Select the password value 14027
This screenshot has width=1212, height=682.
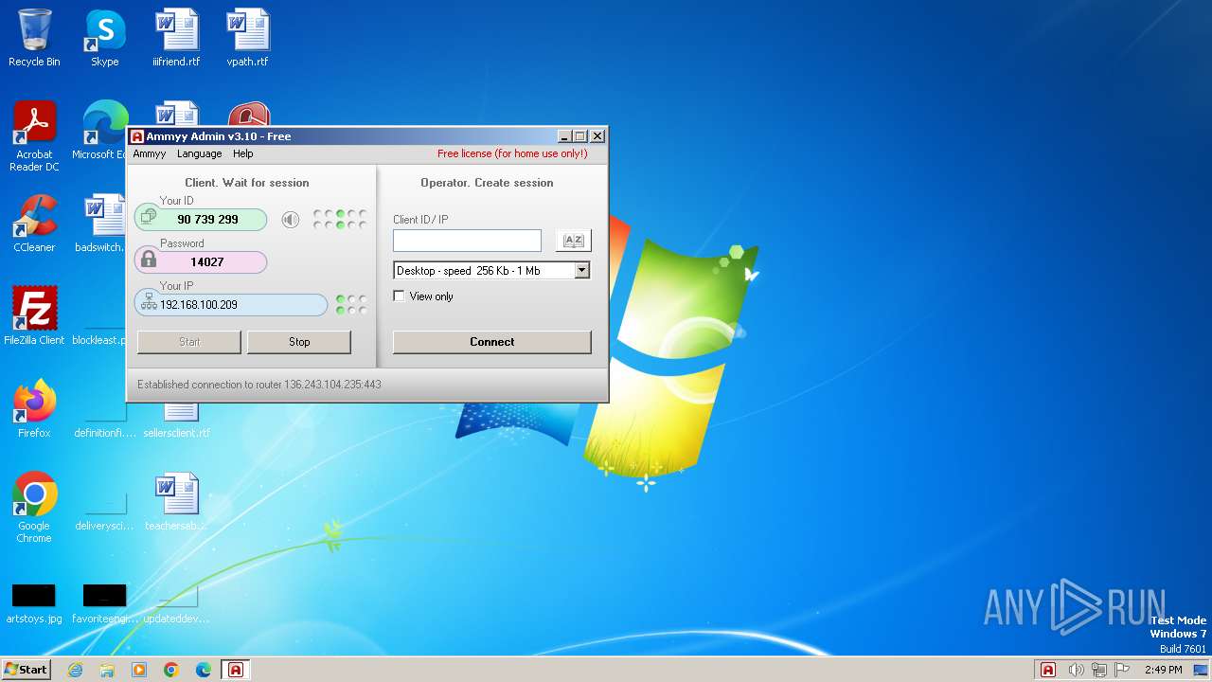tap(207, 262)
